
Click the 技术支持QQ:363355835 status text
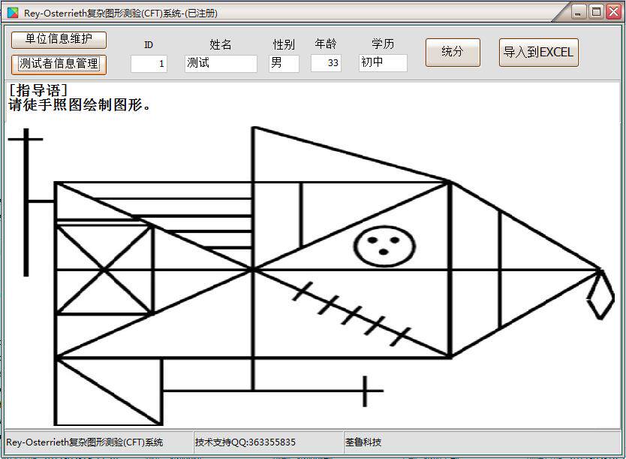[245, 442]
